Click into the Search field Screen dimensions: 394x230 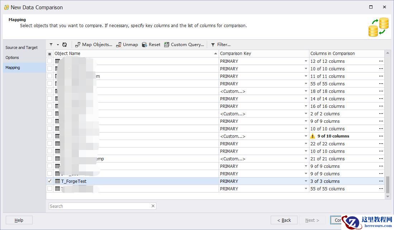pos(100,206)
